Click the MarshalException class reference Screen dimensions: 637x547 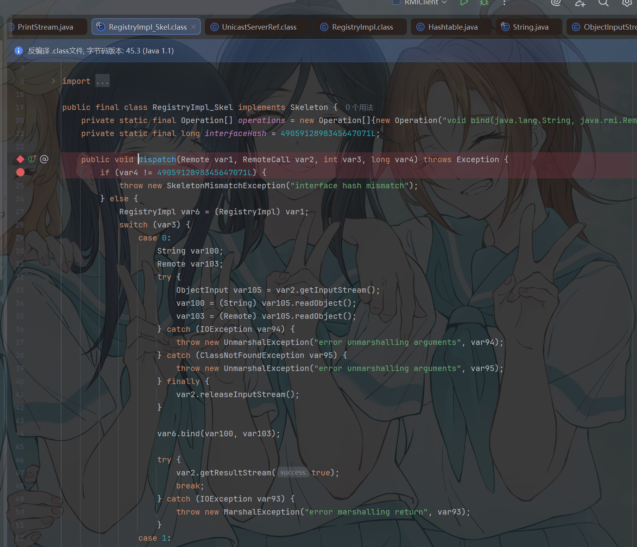(x=262, y=512)
